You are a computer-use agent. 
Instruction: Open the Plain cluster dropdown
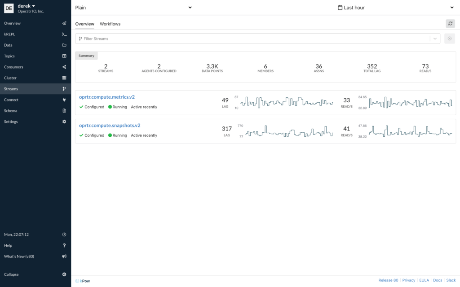click(133, 8)
